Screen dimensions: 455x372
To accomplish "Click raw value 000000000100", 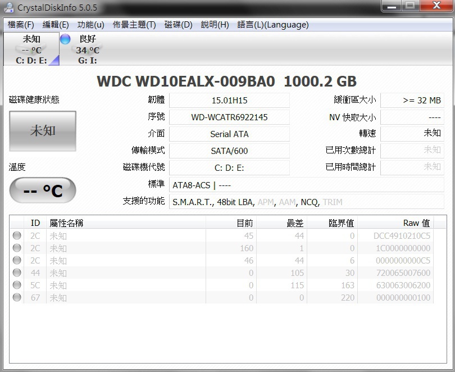I will tap(403, 298).
